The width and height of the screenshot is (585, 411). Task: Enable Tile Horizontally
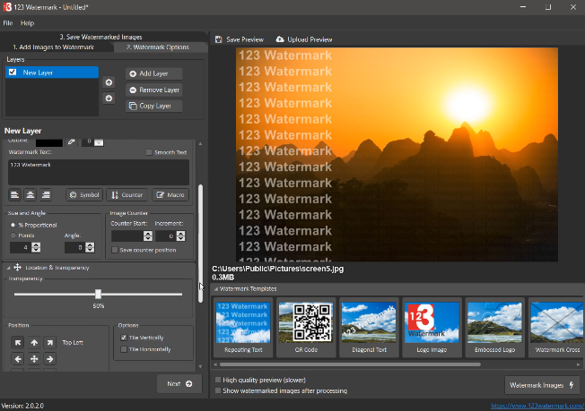coord(124,349)
